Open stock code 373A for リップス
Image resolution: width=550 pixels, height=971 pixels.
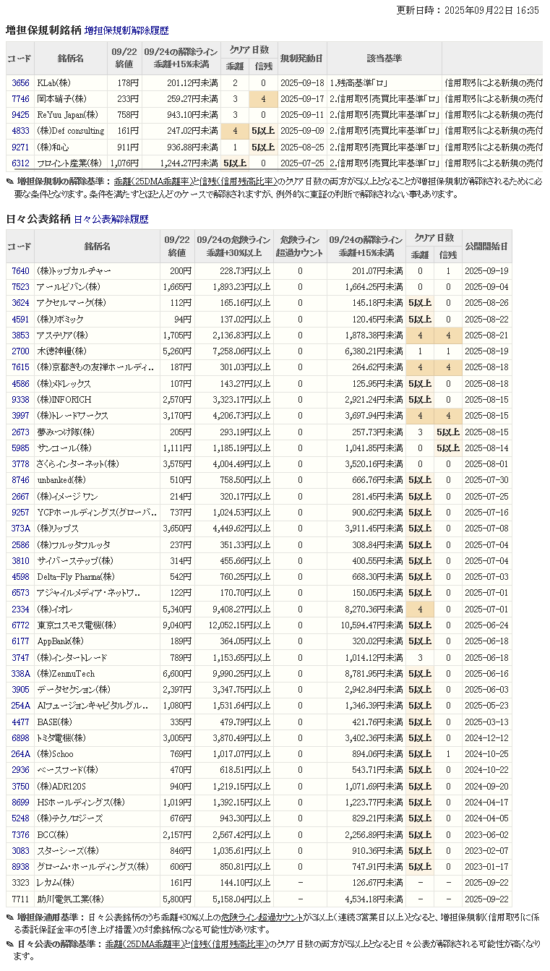tap(20, 529)
